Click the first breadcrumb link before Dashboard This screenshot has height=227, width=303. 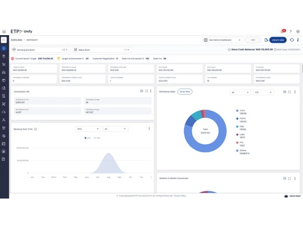click(x=16, y=40)
